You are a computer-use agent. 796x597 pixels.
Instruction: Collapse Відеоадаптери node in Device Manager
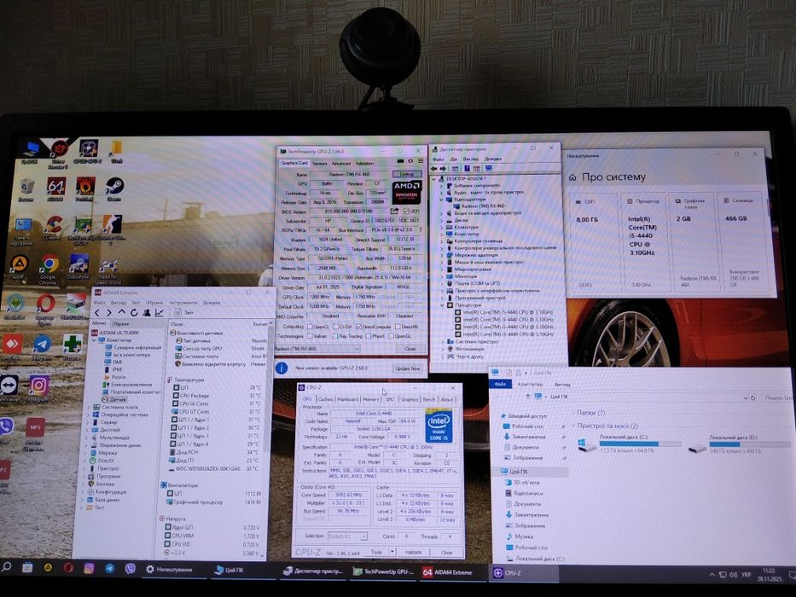tap(441, 200)
